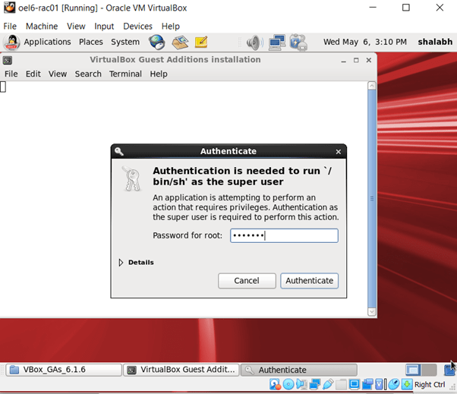The height and width of the screenshot is (394, 457).
Task: Click the network connection icon in the top panel
Action: tap(276, 42)
